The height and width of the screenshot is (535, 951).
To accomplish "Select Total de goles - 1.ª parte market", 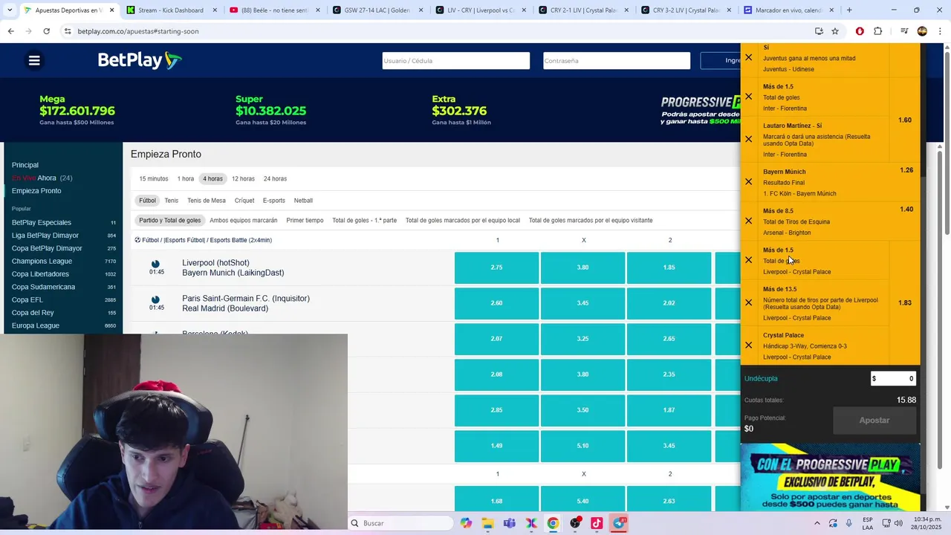I will [365, 221].
